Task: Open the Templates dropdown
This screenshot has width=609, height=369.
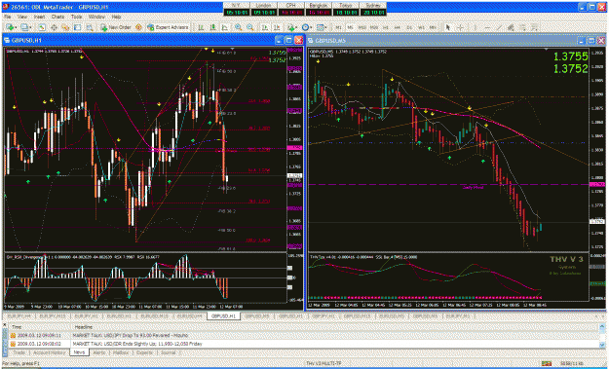Action: (x=322, y=27)
